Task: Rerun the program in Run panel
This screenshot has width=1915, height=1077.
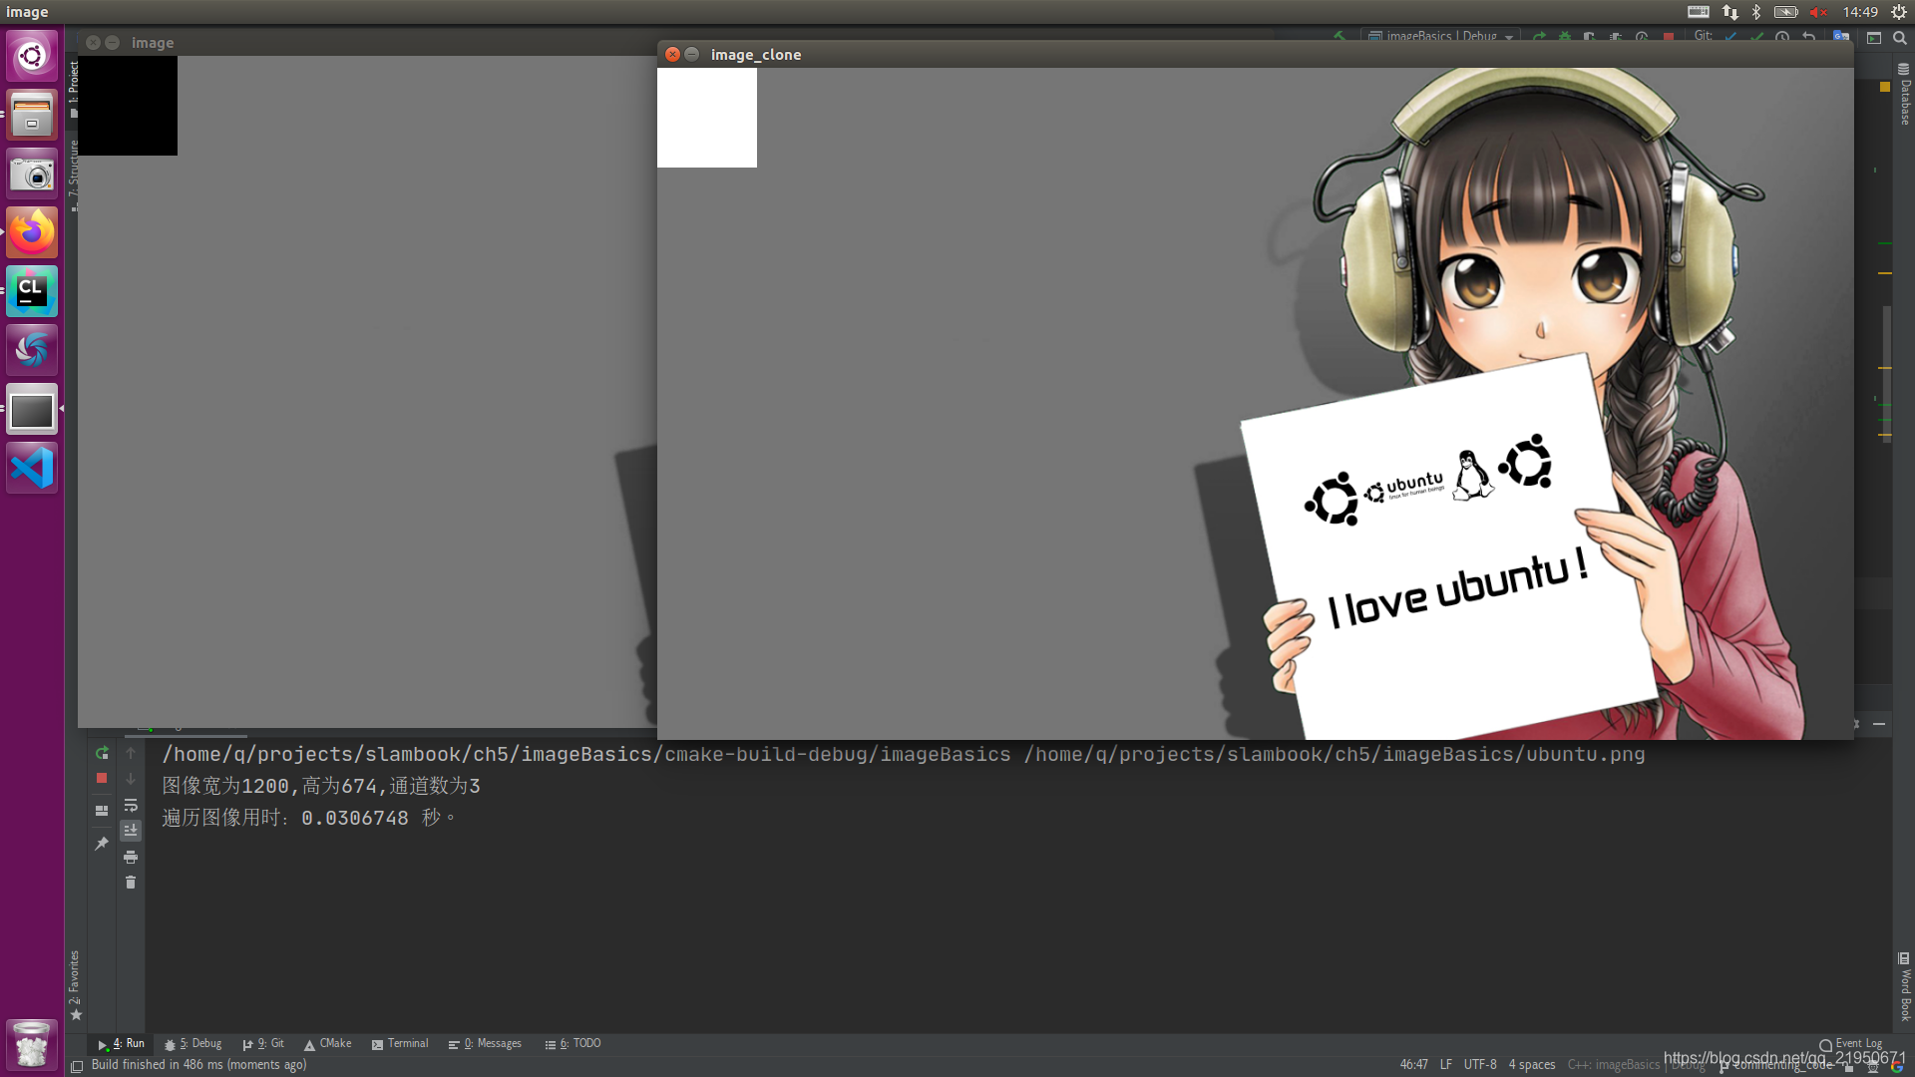Action: click(x=102, y=754)
